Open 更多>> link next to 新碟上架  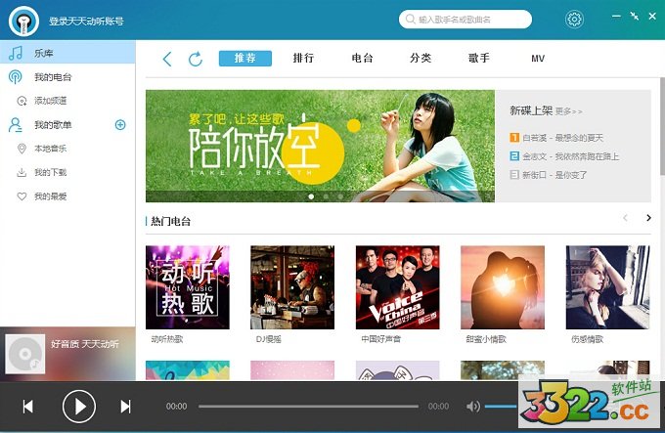pyautogui.click(x=569, y=111)
